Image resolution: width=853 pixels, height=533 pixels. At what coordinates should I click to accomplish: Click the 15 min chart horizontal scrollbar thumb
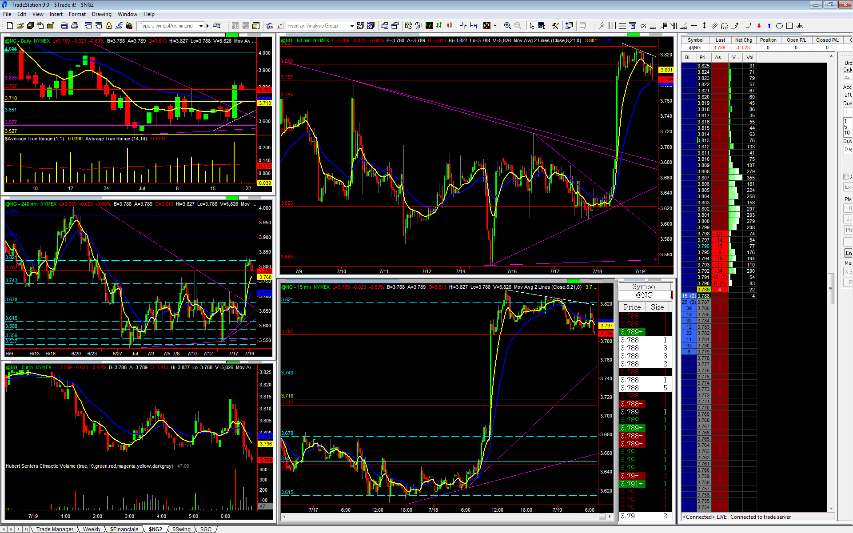click(x=602, y=517)
